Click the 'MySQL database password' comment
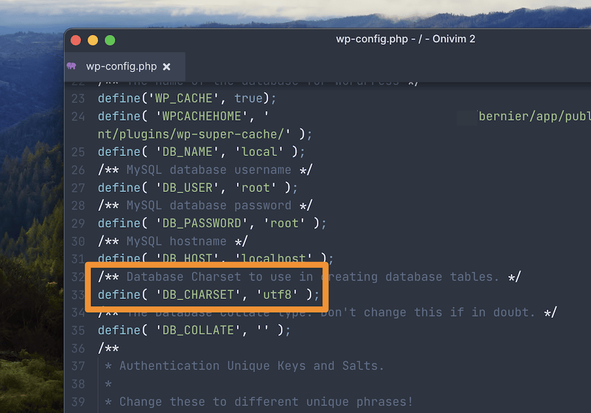Image resolution: width=591 pixels, height=413 pixels. pos(209,206)
